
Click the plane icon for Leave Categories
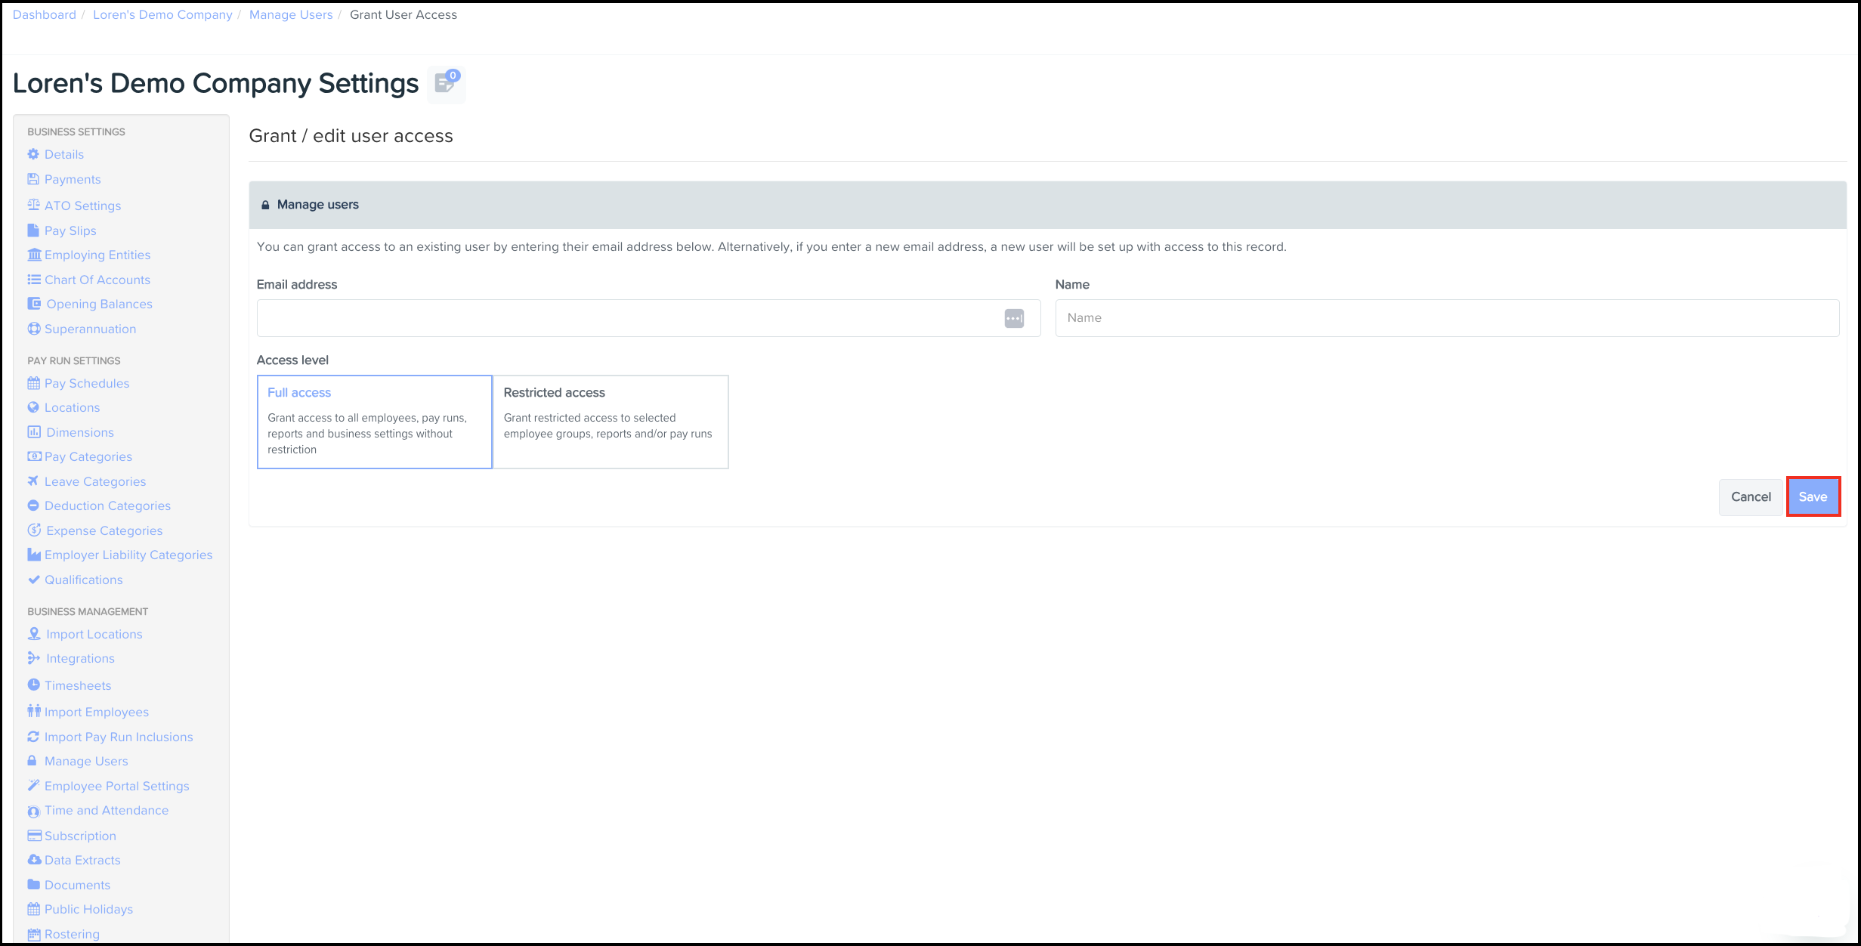(x=33, y=481)
